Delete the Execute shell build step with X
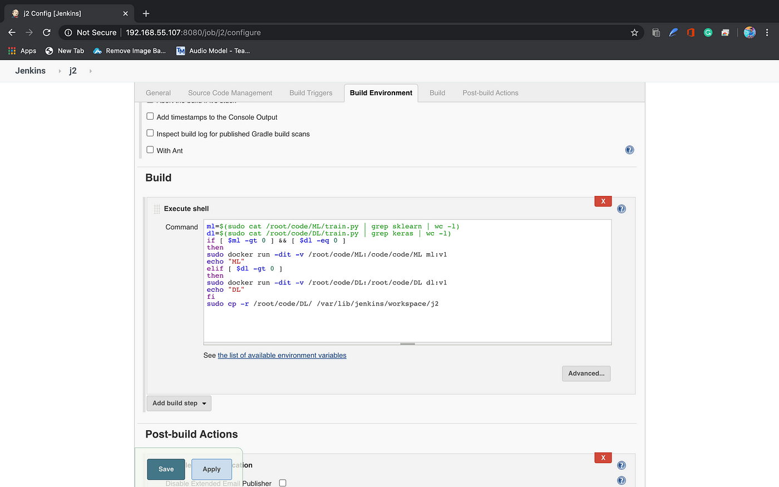The image size is (779, 487). tap(603, 201)
